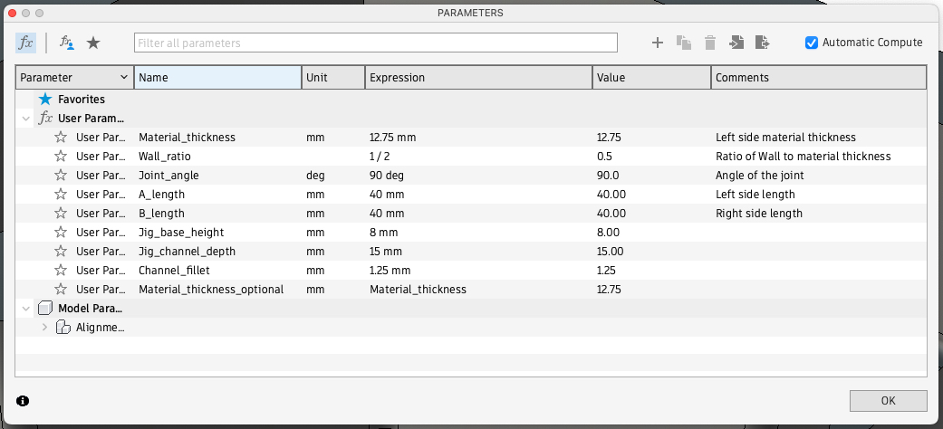Add new user parameter plus icon
This screenshot has width=943, height=429.
[658, 43]
